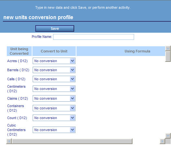
Task: Expand the Calls unit dropdown
Action: coord(54,79)
